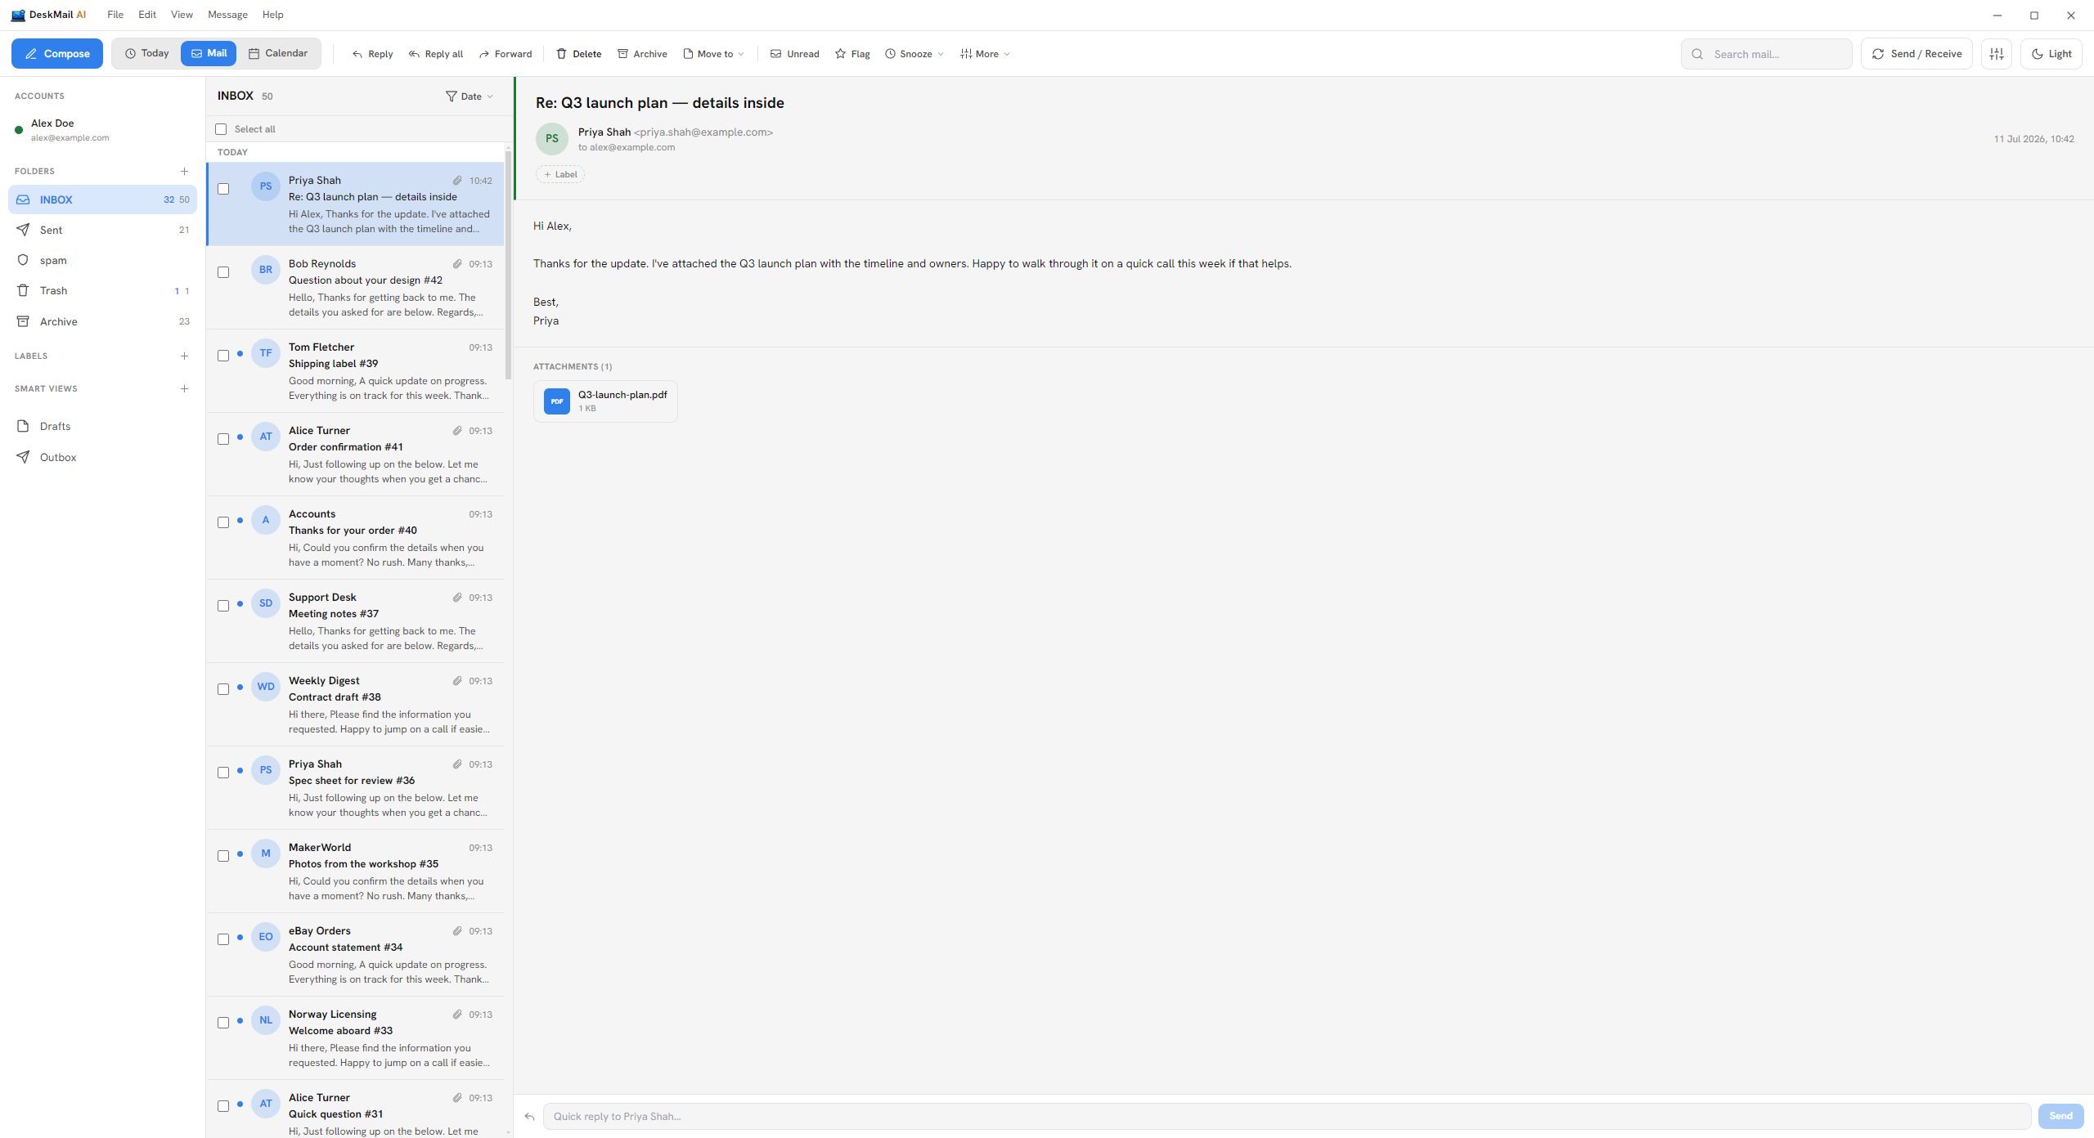Screen dimensions: 2094x1138
Task: Tick checkbox for Tom Fletcher email
Action: 223,356
